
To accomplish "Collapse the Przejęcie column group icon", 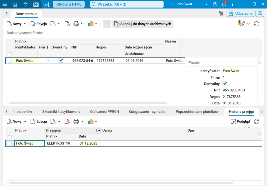I will [x=98, y=130].
